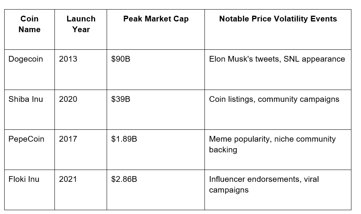Click the $1.89B market cap cell
Screen dimensions: 361x214
(156, 150)
